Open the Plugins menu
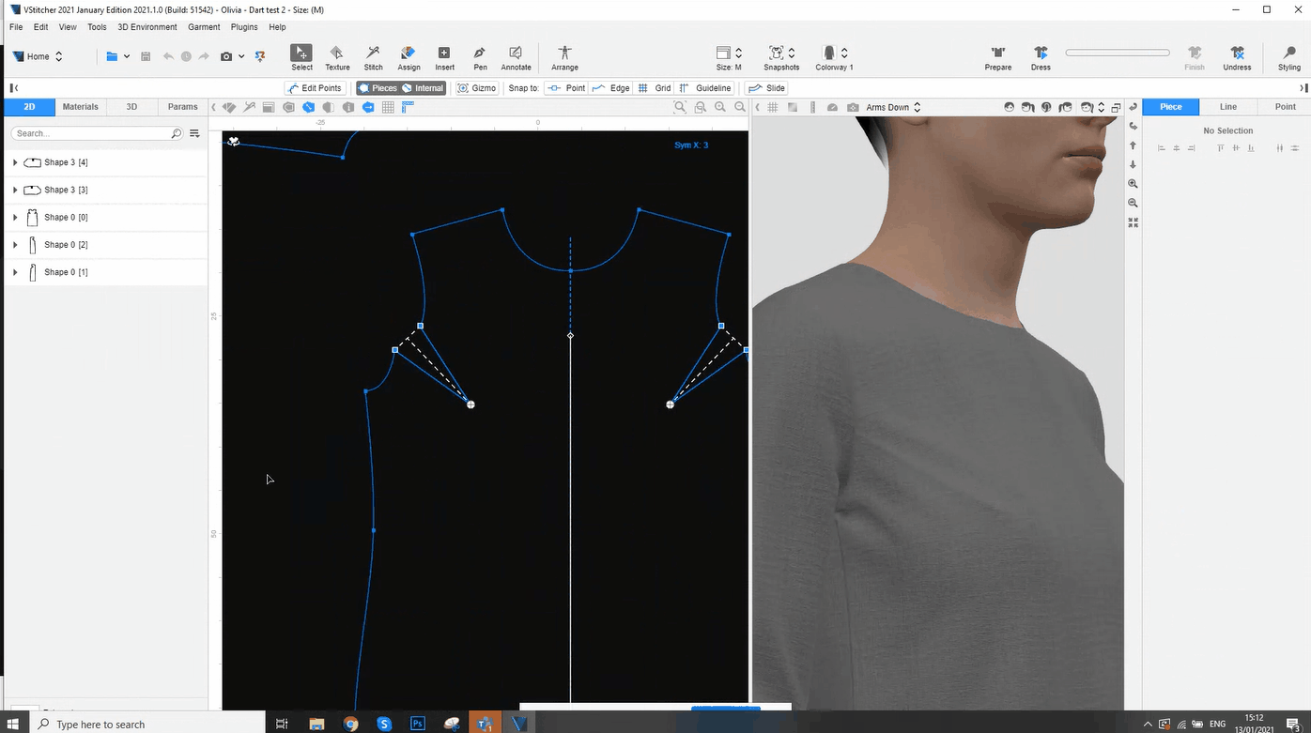Image resolution: width=1311 pixels, height=733 pixels. point(244,27)
